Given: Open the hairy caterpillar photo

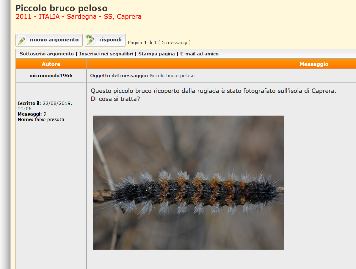Looking at the screenshot, I should click(188, 182).
